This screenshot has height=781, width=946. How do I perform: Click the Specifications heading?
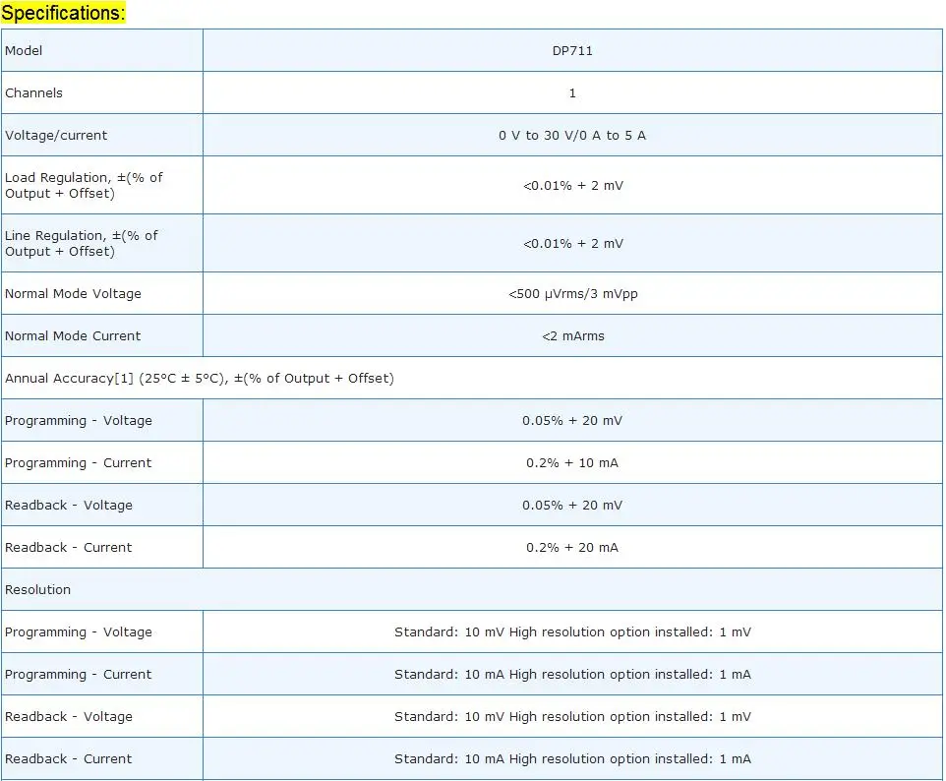point(63,13)
